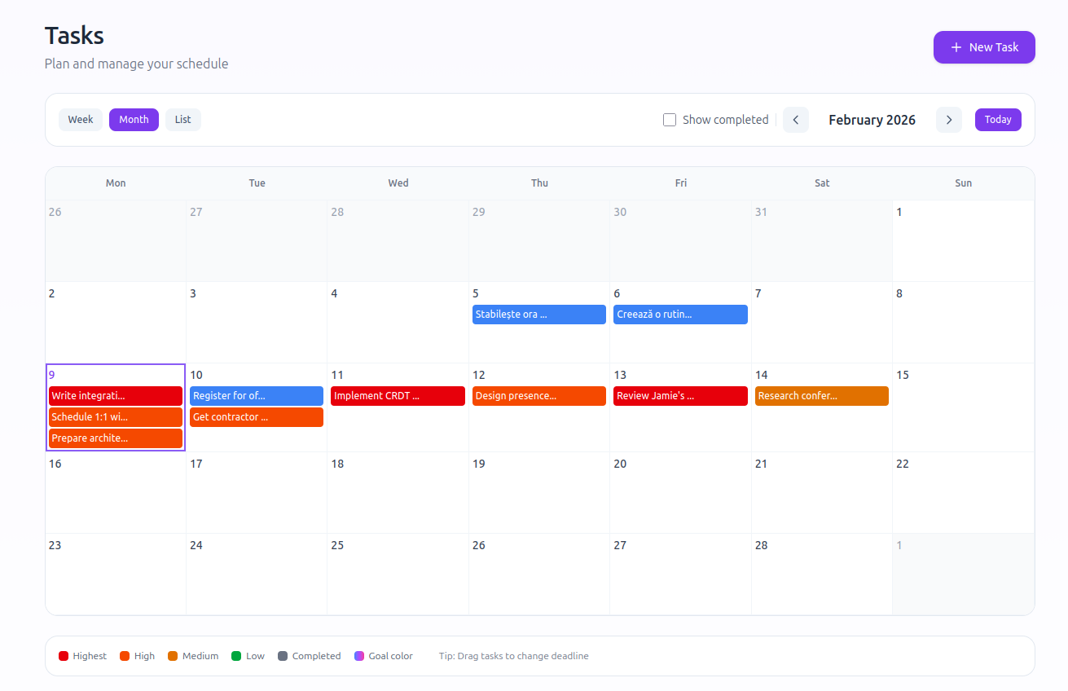Screen dimensions: 1068x691
Task: Click the Sun column header
Action: click(x=963, y=183)
